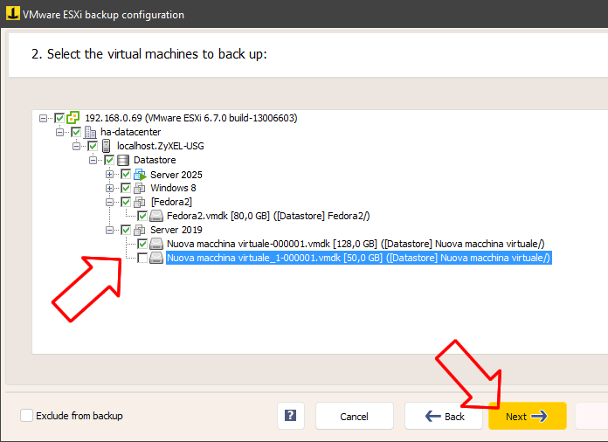Select Fedora2.vmdk [80,0 GB] row text

[x=268, y=216]
